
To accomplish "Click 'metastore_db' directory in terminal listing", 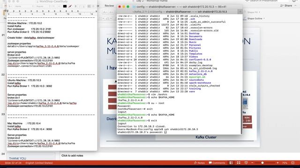I will pos(198,74).
